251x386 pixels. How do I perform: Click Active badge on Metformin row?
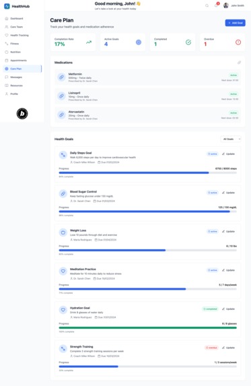[x=234, y=75]
